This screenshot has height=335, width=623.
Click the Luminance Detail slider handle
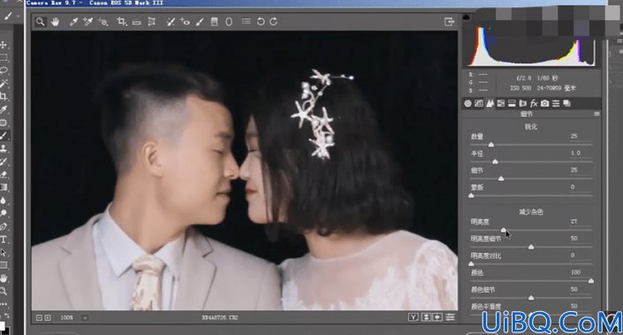pos(531,247)
